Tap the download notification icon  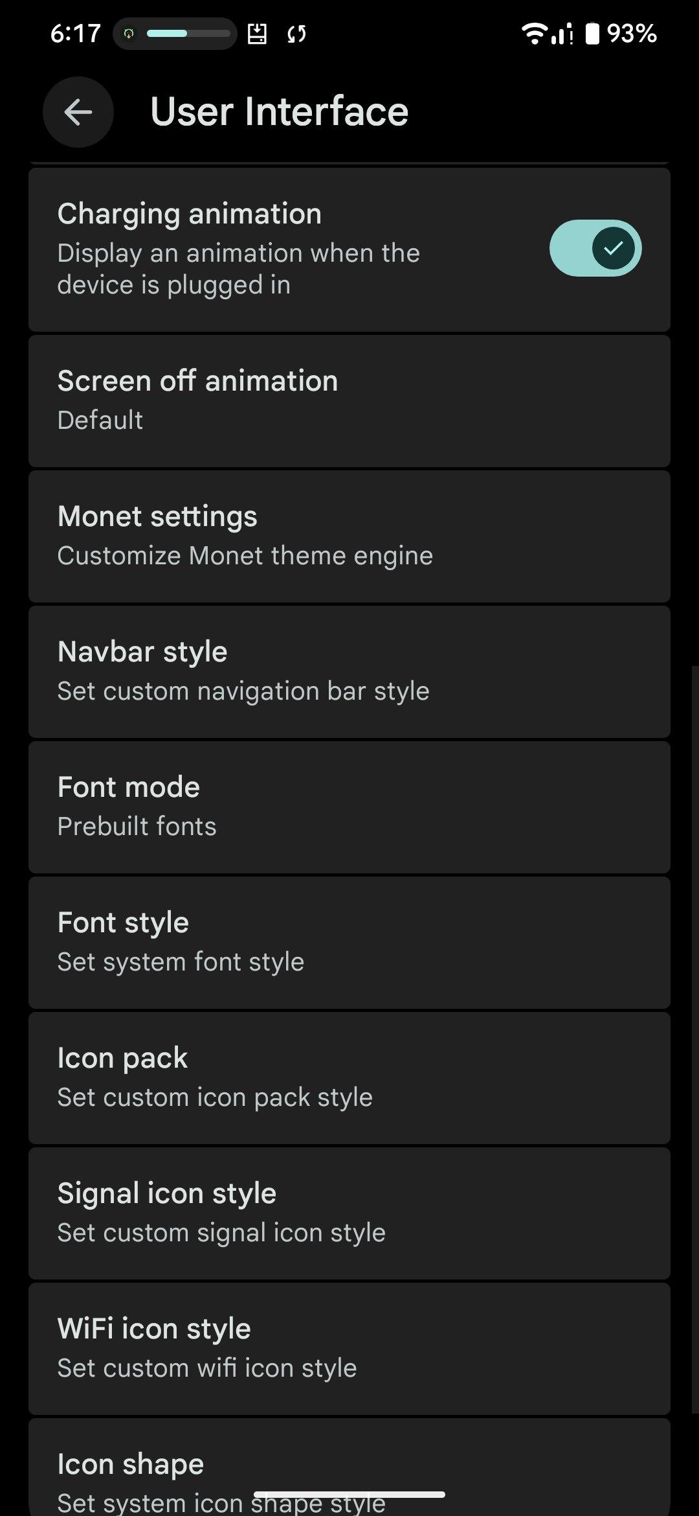(257, 34)
